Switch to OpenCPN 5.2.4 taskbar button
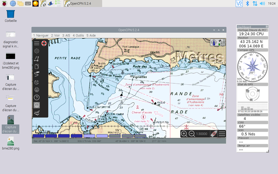The image size is (278, 174). click(83, 3)
